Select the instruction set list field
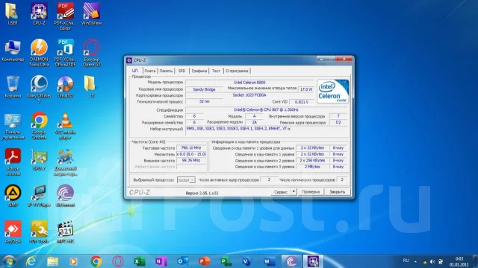 [x=267, y=131]
